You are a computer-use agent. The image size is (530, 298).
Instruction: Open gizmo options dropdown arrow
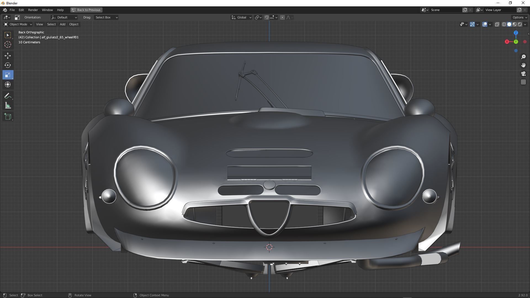click(x=478, y=24)
